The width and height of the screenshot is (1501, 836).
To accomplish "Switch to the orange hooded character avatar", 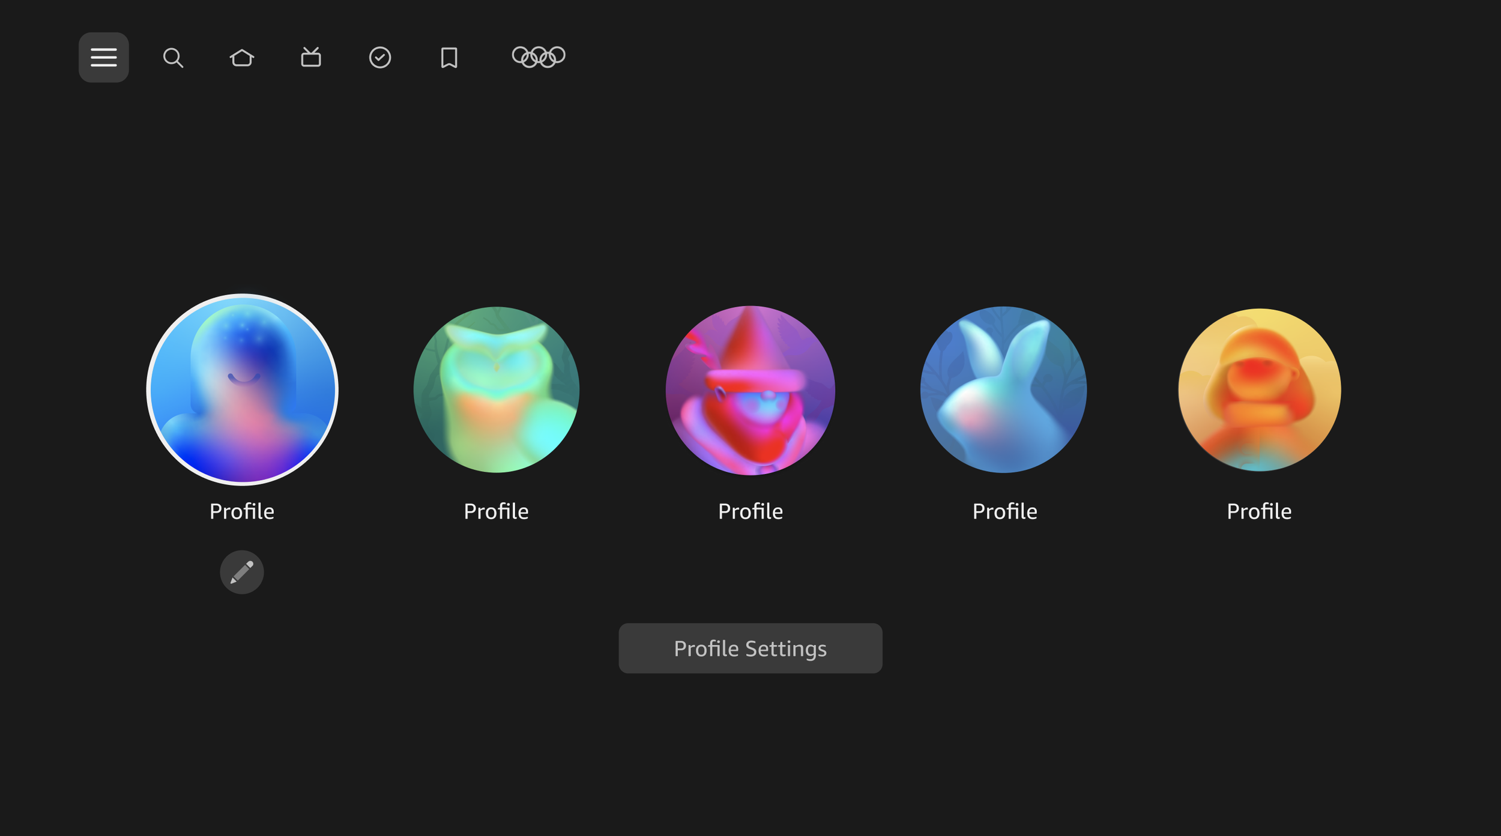I will click(1259, 389).
